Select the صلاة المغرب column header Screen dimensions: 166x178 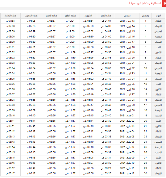coord(31,16)
